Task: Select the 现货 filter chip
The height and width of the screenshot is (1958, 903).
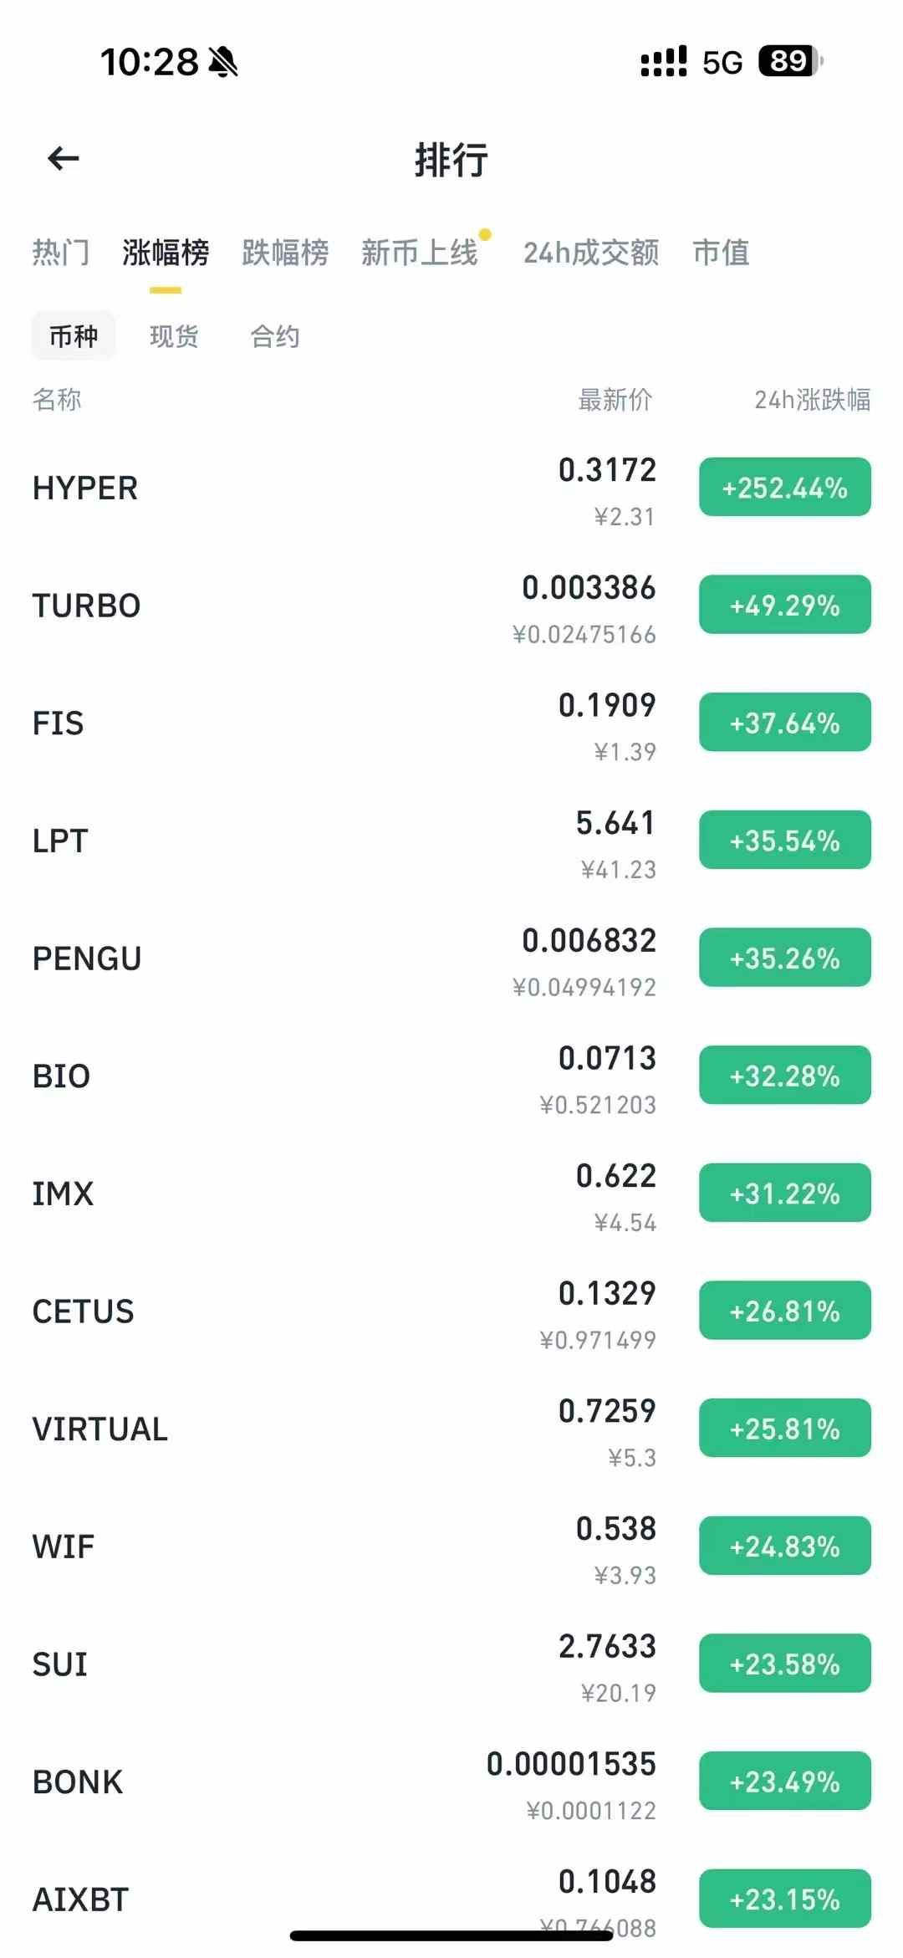Action: 174,336
